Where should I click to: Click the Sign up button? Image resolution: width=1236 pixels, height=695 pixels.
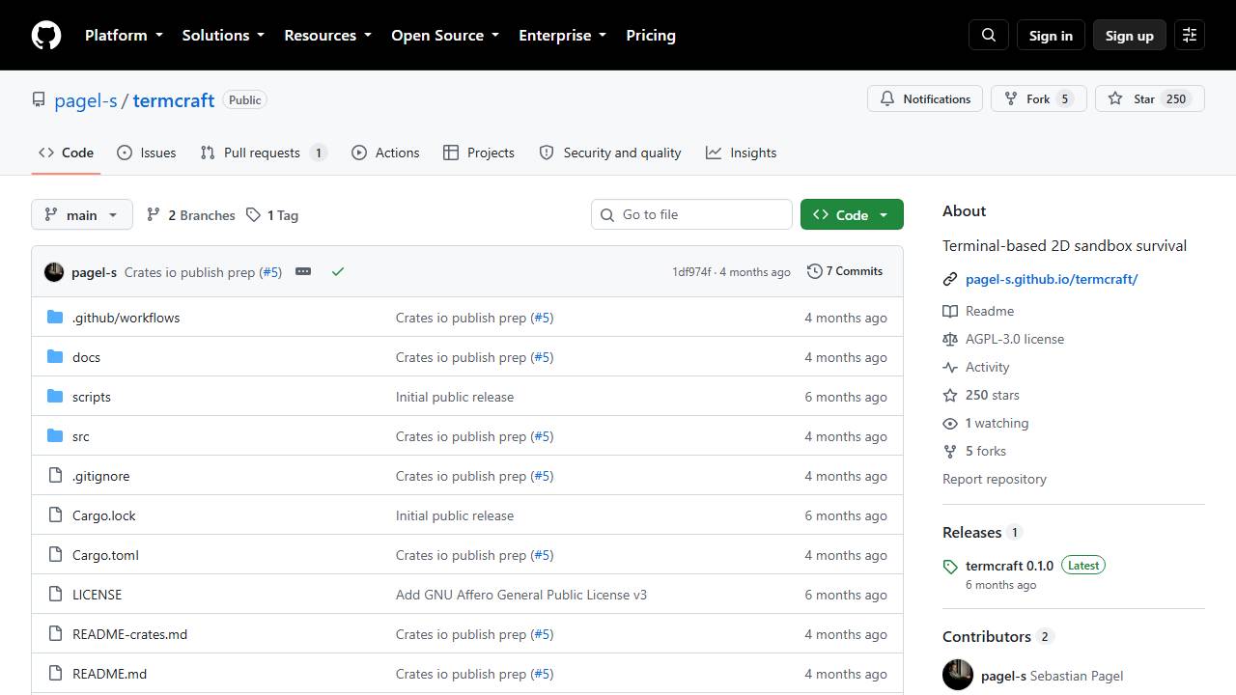click(1130, 35)
